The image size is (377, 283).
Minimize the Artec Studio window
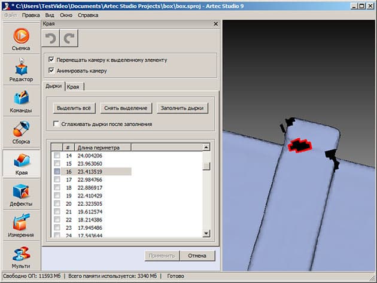click(354, 6)
